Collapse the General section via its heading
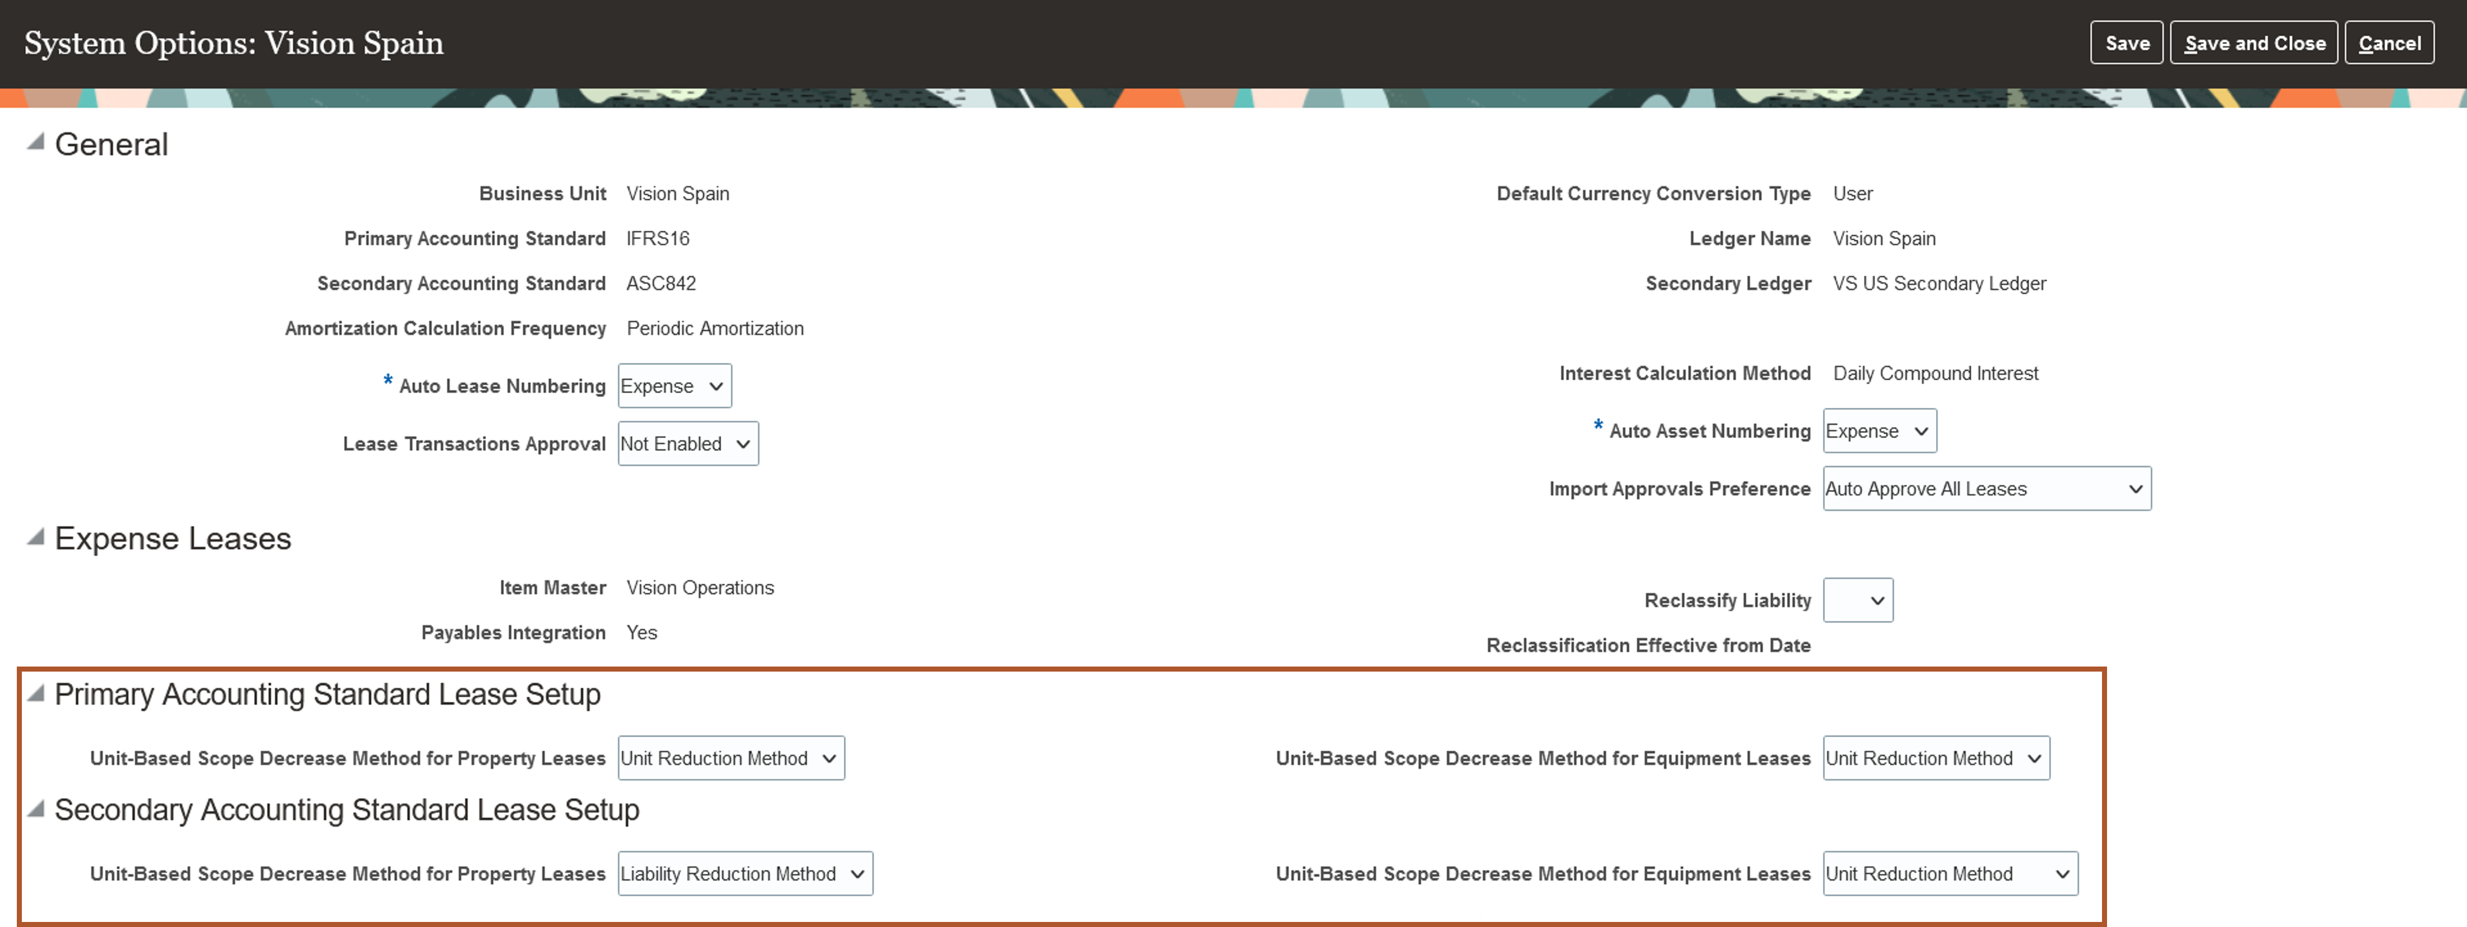Screen dimensions: 2467x927 coord(111,143)
